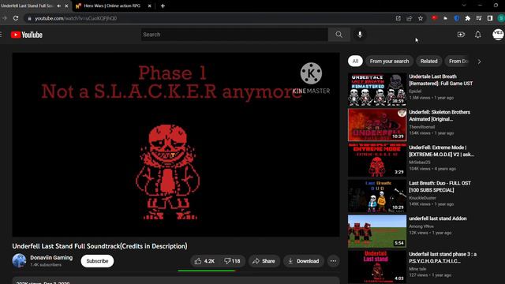This screenshot has width=505, height=284.
Task: Open Donaviin Gaming channel name link
Action: 51,258
